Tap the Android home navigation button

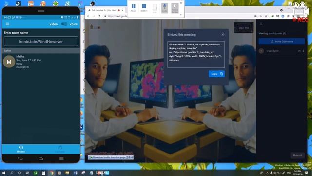tap(41, 158)
